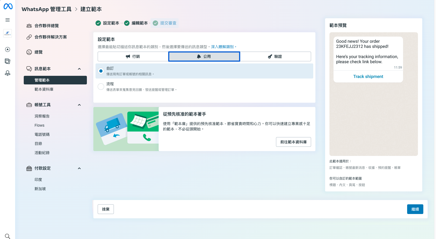Viewport: 436px width, 239px height.
Task: Select the 流程 radio button
Action: [x=101, y=87]
